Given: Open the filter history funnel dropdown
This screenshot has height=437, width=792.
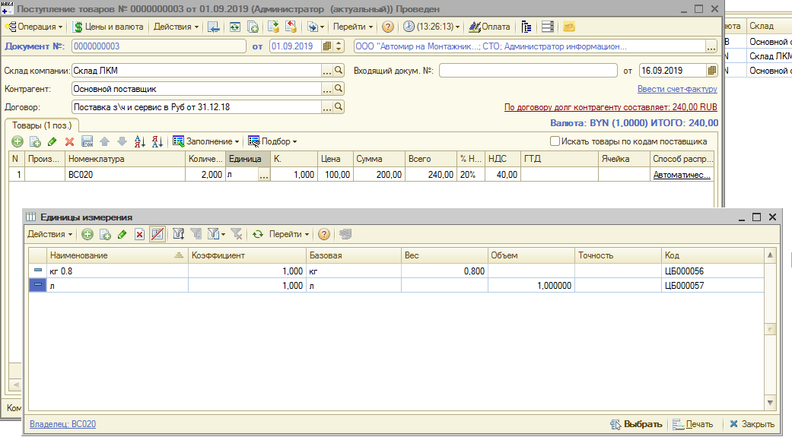Looking at the screenshot, I should (216, 234).
